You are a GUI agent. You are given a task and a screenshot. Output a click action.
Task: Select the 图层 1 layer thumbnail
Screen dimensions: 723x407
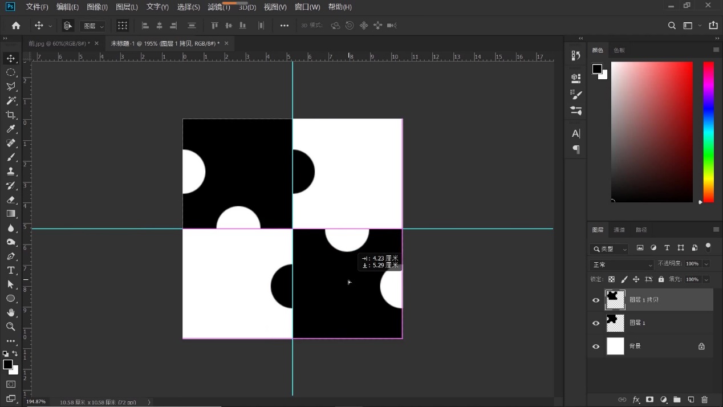pos(615,323)
